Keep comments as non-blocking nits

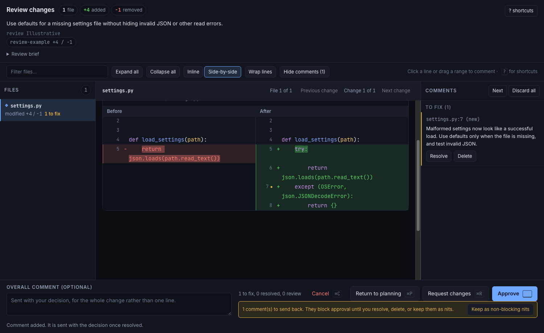pos(500,309)
